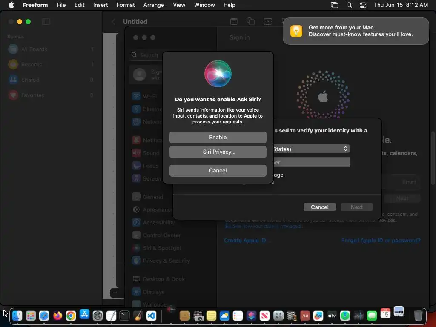Click the Get more from your Mac notification

coord(356,31)
